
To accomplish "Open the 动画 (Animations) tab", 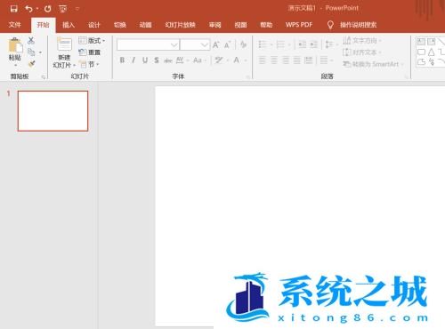I will pos(145,25).
